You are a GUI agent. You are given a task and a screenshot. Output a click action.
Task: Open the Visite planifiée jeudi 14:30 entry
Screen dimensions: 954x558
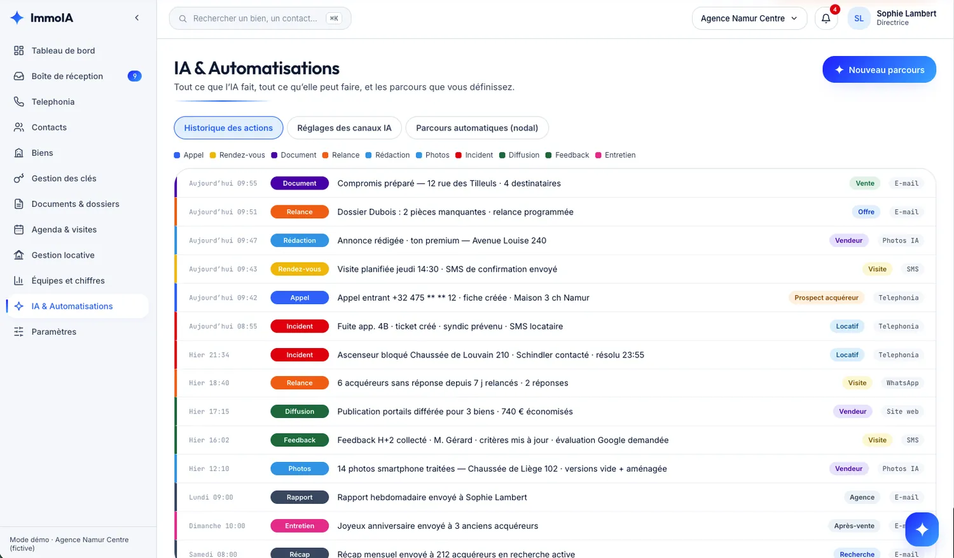(x=555, y=269)
